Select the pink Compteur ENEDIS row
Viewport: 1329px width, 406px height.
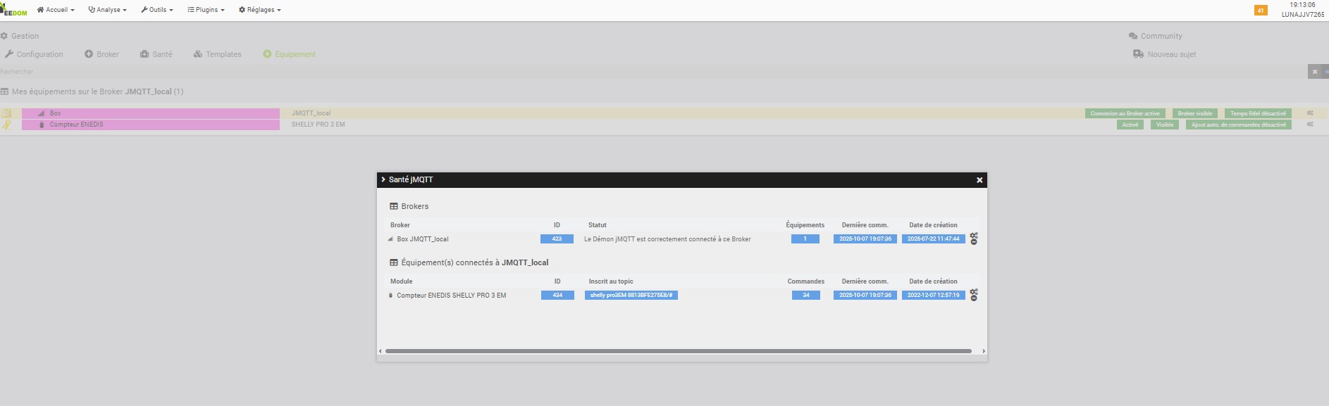(151, 125)
